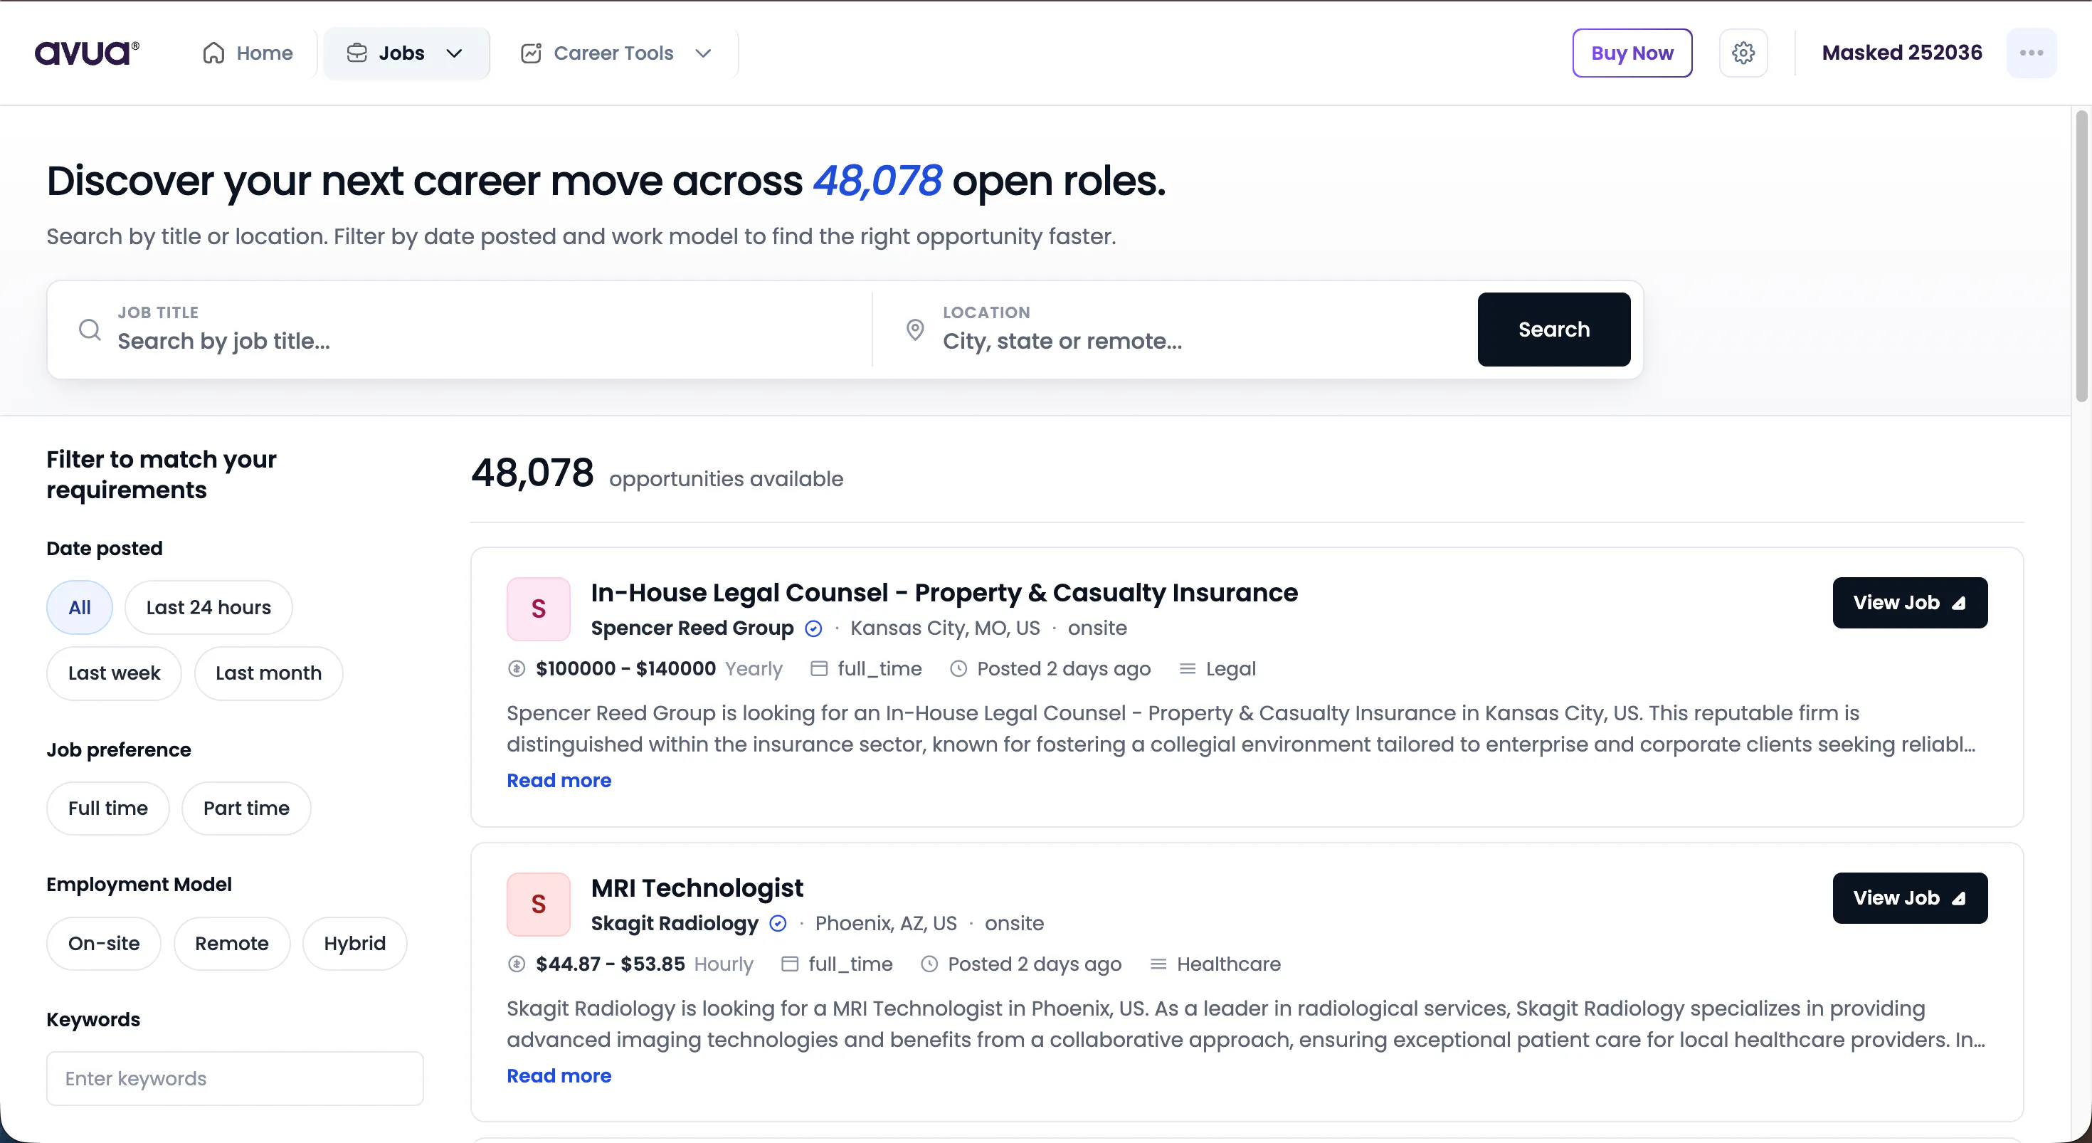The height and width of the screenshot is (1143, 2092).
Task: View Job for In-House Legal Counsel
Action: 1909,602
